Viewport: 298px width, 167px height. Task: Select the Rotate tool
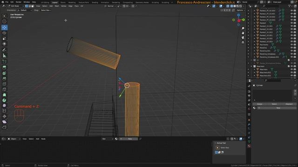pos(4,33)
